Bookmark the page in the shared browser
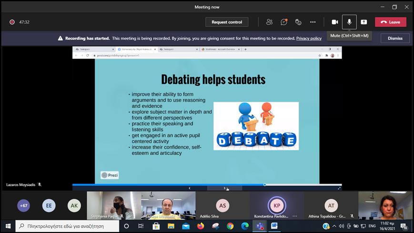This screenshot has width=414, height=233. coord(320,56)
